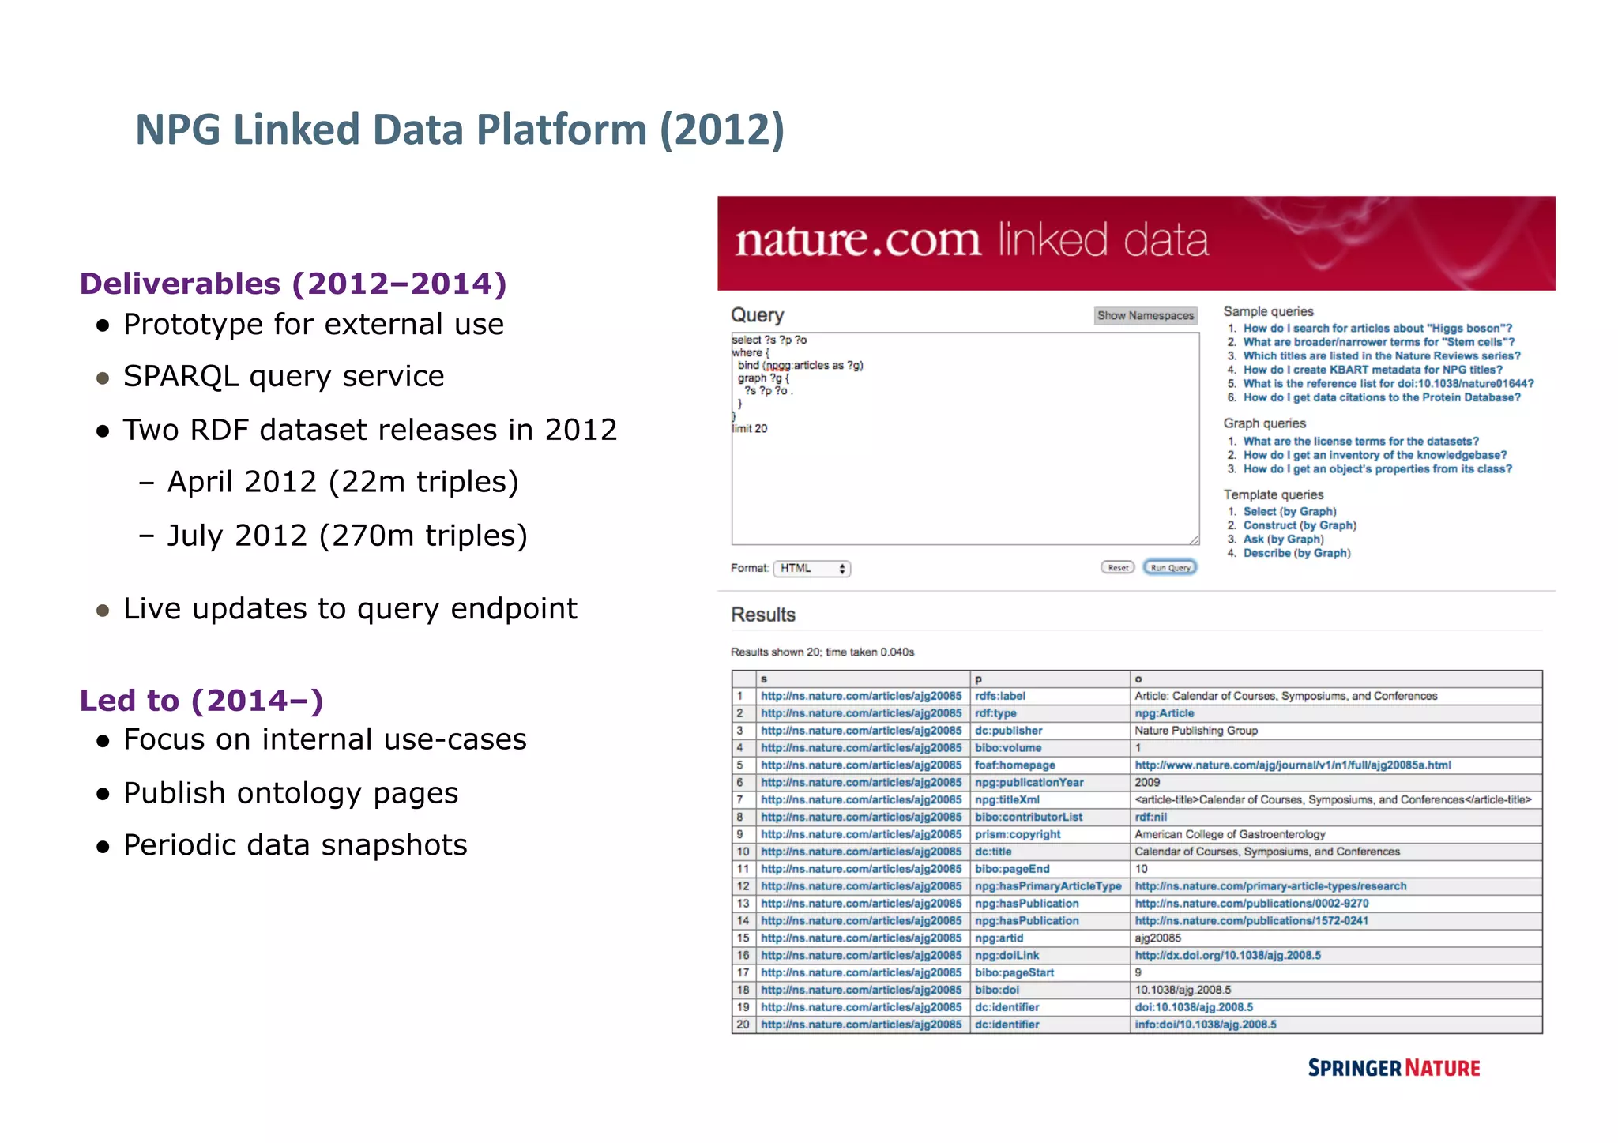The height and width of the screenshot is (1143, 1618).
Task: Open the Format HTML dropdown
Action: (812, 568)
